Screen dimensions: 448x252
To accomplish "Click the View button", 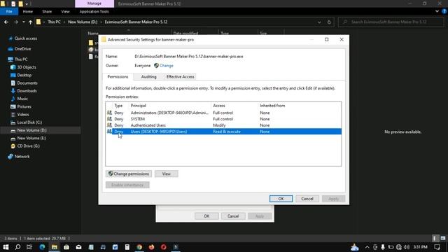I will point(167,174).
